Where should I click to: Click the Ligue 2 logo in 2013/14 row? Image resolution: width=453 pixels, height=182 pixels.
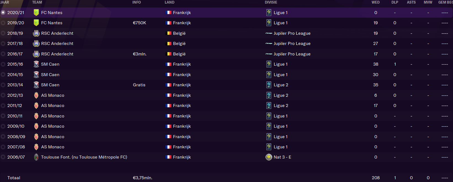pyautogui.click(x=269, y=85)
